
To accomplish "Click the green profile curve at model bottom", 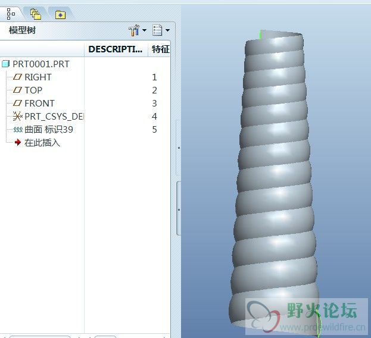I will pyautogui.click(x=319, y=324).
